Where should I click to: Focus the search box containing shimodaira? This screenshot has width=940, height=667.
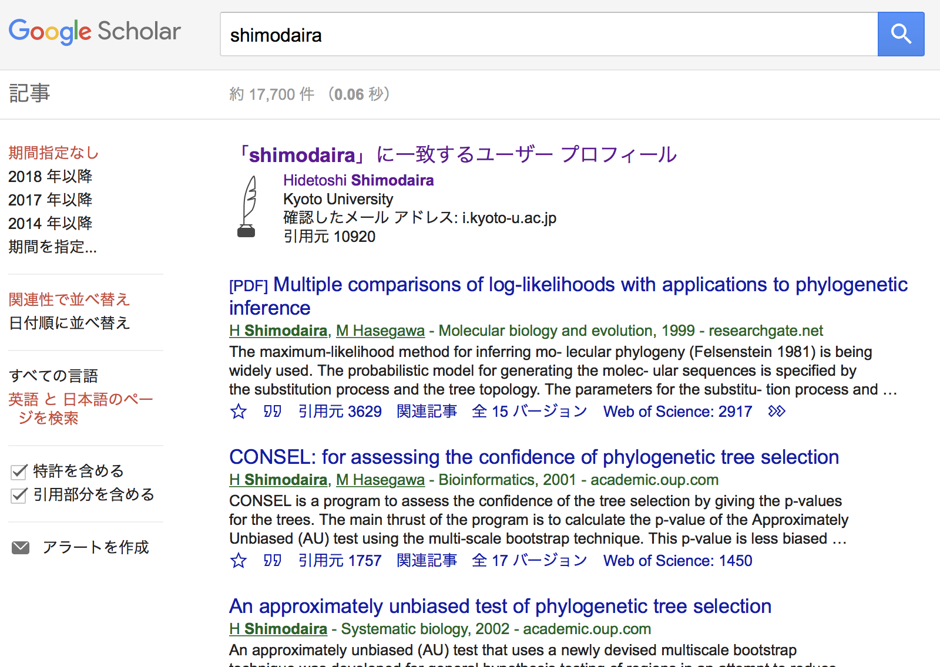point(549,34)
